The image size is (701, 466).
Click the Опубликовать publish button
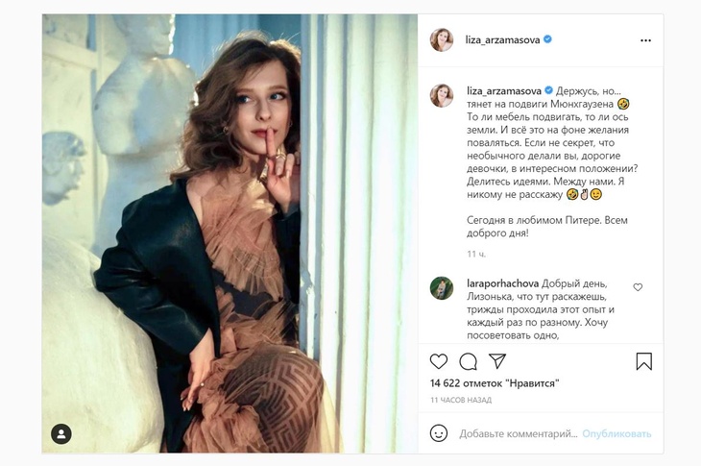[616, 433]
